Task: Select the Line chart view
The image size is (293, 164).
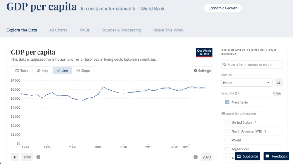Action: coord(62,71)
